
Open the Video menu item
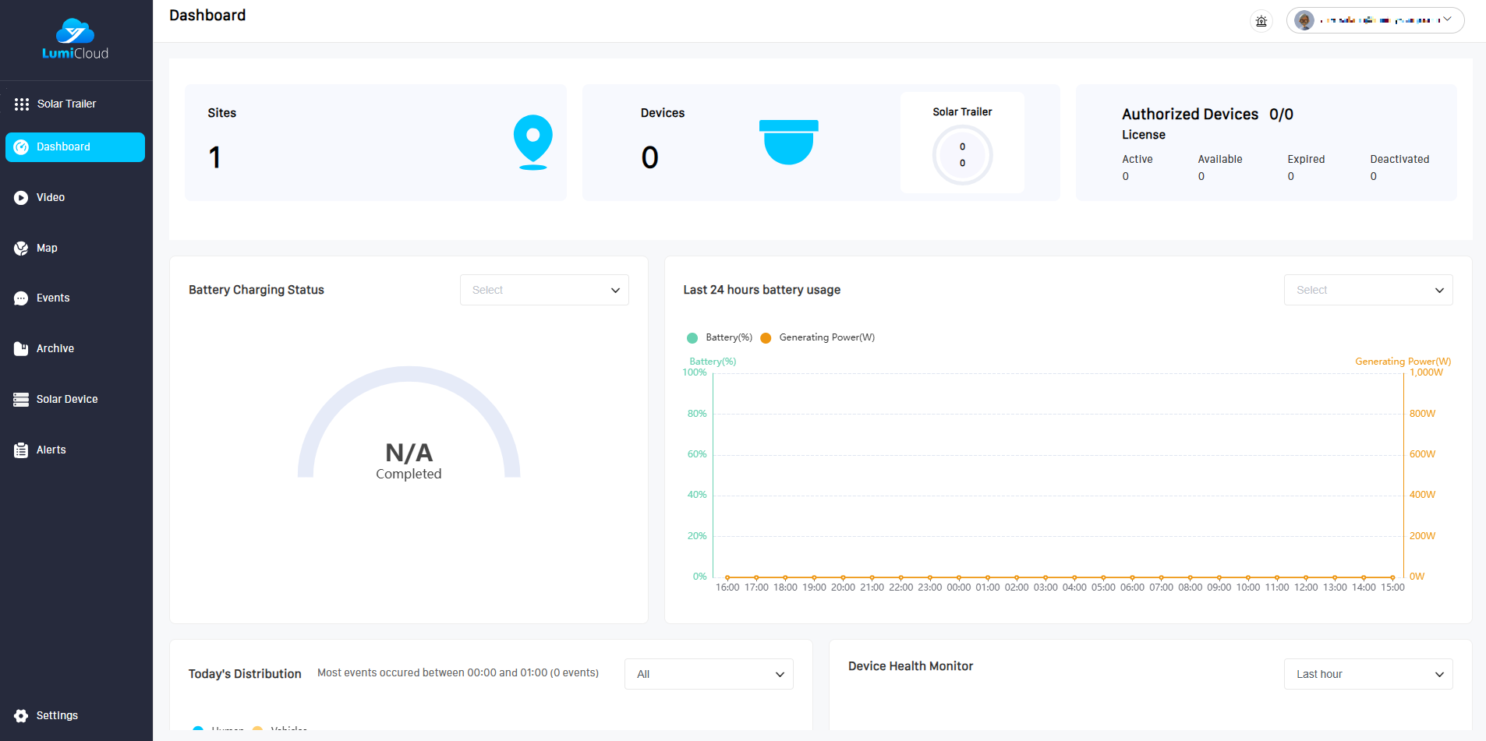click(51, 198)
